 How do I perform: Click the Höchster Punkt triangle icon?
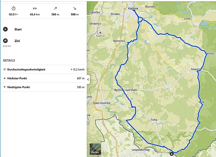[5, 78]
